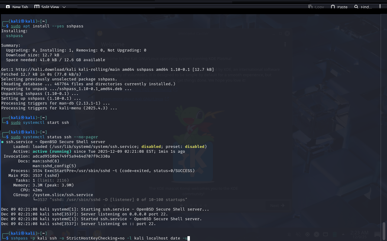Open Find search in terminal toolbar
The height and width of the screenshot is (241, 387).
coord(363,7)
